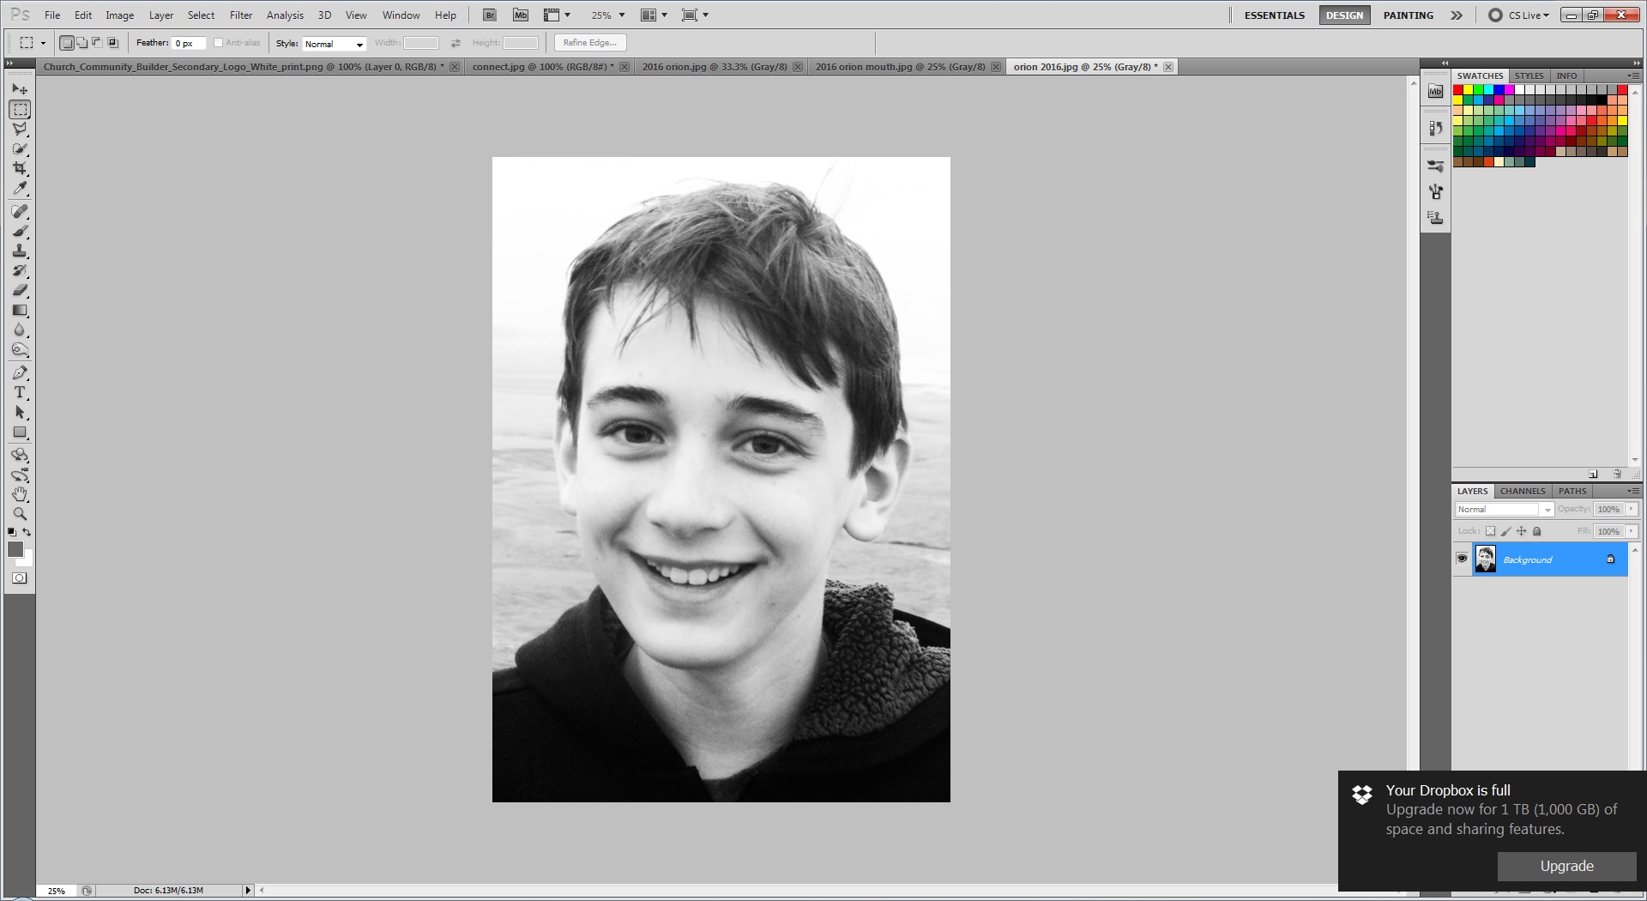Select the Horizontal Type tool
The image size is (1647, 901).
click(x=20, y=392)
